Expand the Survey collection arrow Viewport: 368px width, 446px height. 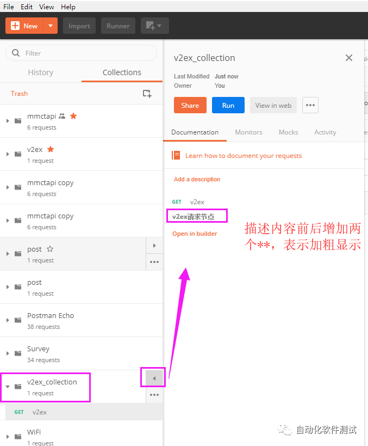pos(8,353)
